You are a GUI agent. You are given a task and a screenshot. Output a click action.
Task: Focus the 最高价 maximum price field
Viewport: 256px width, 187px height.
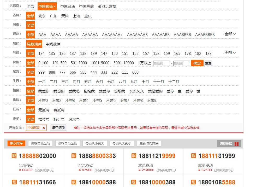click(182, 63)
